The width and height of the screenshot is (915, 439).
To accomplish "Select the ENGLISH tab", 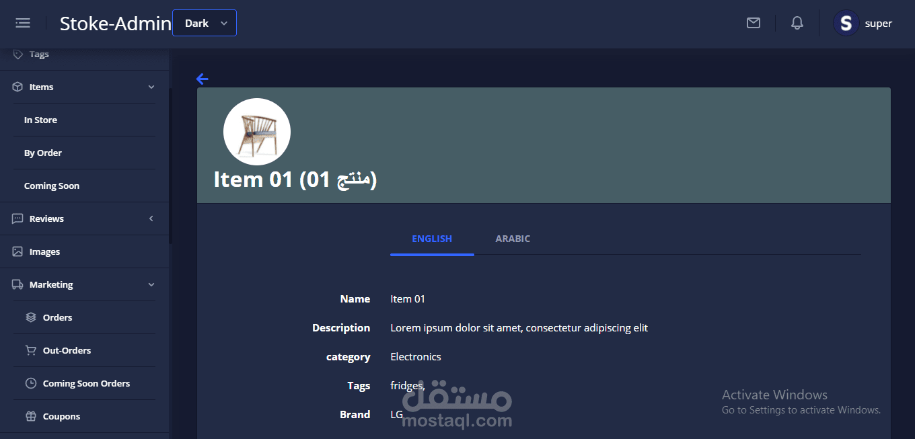I will click(x=432, y=239).
